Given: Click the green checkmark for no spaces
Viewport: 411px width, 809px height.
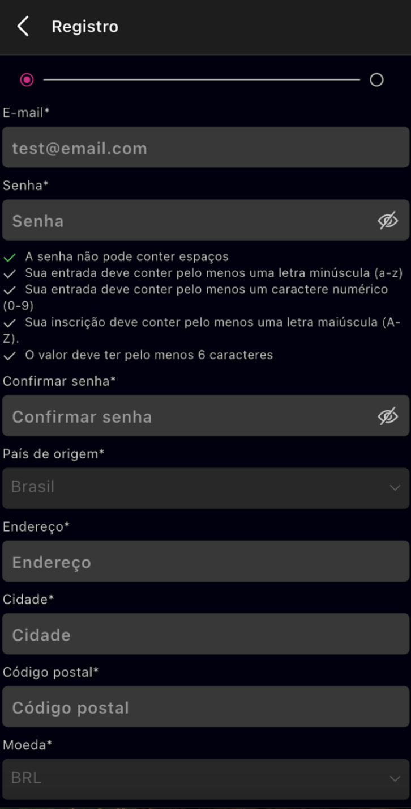Looking at the screenshot, I should (10, 257).
